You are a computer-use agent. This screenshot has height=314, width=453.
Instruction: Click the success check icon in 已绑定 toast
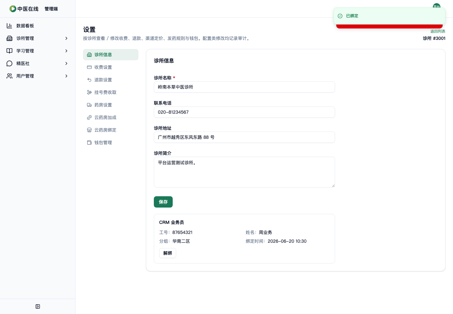coord(340,16)
